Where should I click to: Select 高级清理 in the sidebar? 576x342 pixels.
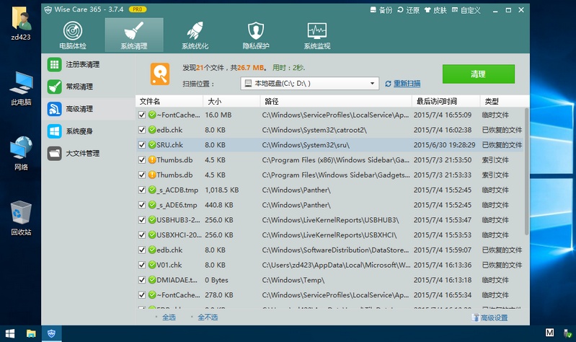[x=79, y=109]
